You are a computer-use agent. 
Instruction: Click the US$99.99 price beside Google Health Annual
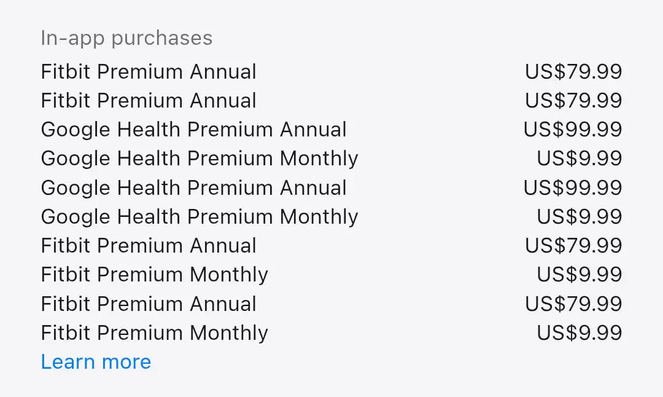click(x=572, y=129)
